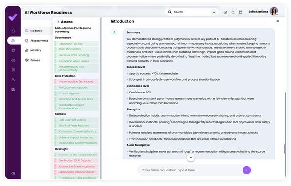Click Sofia Martinez's profile picture
The width and height of the screenshot is (291, 186).
point(274,11)
